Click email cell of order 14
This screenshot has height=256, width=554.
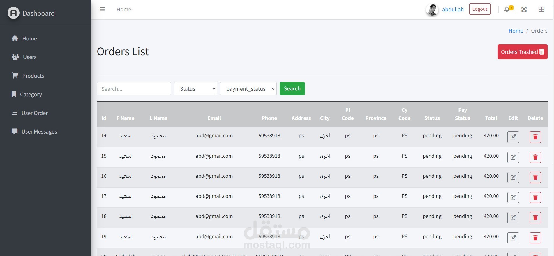214,136
